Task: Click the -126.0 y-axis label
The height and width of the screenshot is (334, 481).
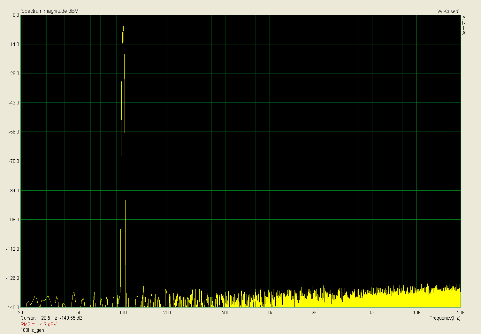Action: 13,278
